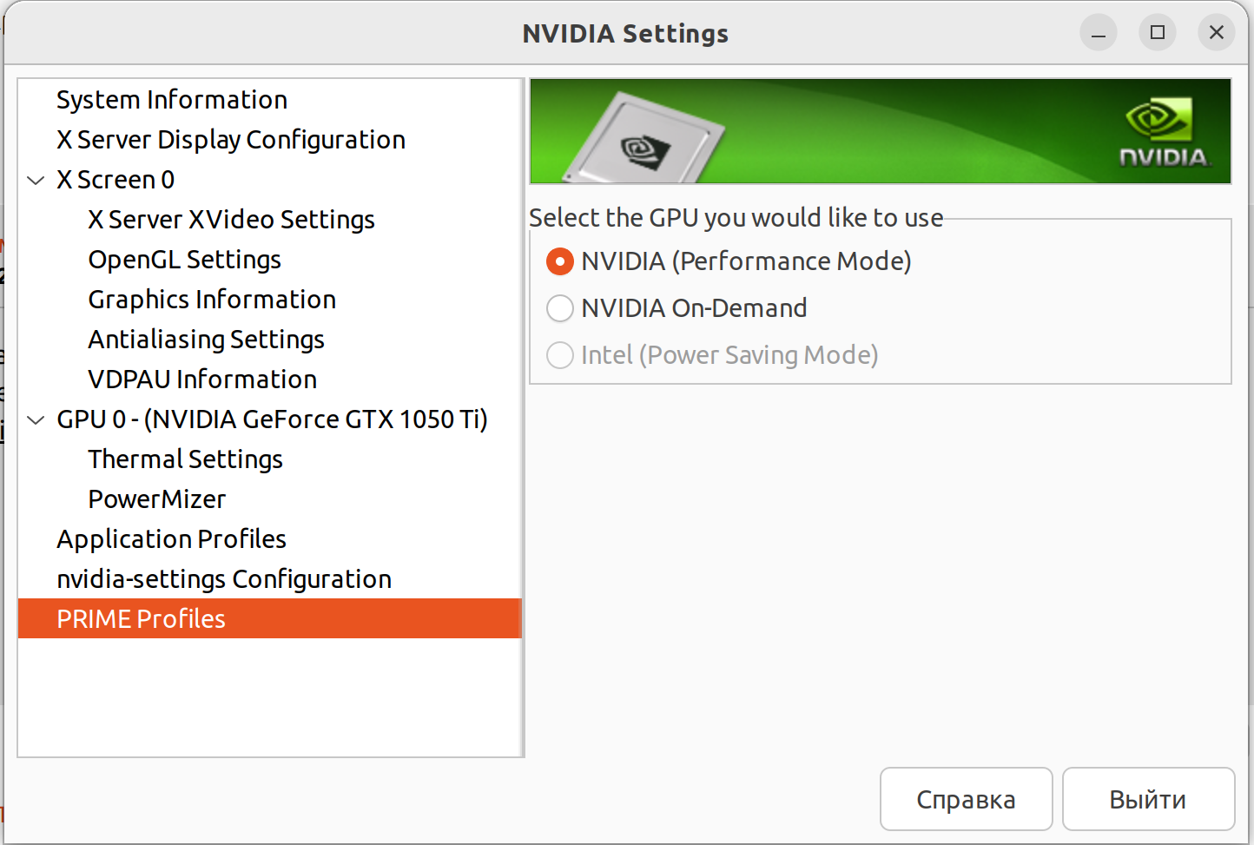1254x845 pixels.
Task: Open nvidia-settings Configuration page
Action: [x=224, y=579]
